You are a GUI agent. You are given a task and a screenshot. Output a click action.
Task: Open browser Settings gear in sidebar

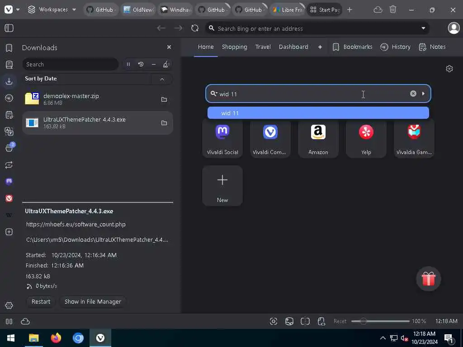9,305
